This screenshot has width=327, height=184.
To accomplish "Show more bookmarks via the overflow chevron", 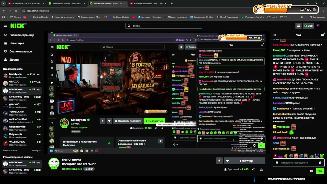I will (x=302, y=17).
